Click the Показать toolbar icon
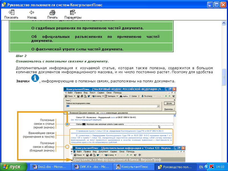This screenshot has height=171, width=228. point(11,15)
